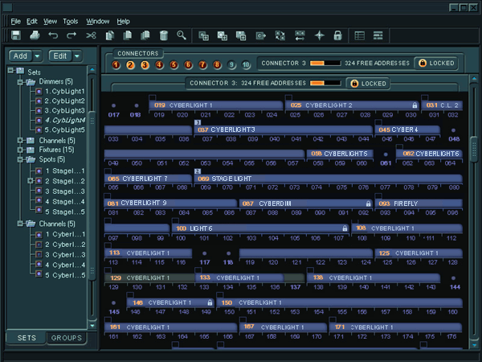Click the Delete trash can icon
The image size is (482, 362).
[164, 35]
